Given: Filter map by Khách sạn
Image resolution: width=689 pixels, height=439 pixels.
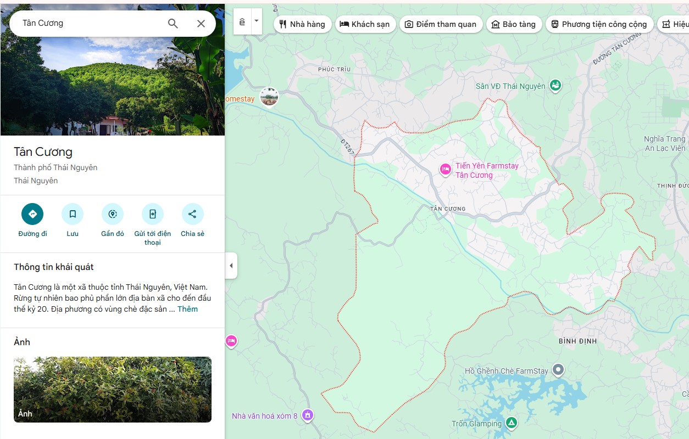Looking at the screenshot, I should [x=365, y=24].
